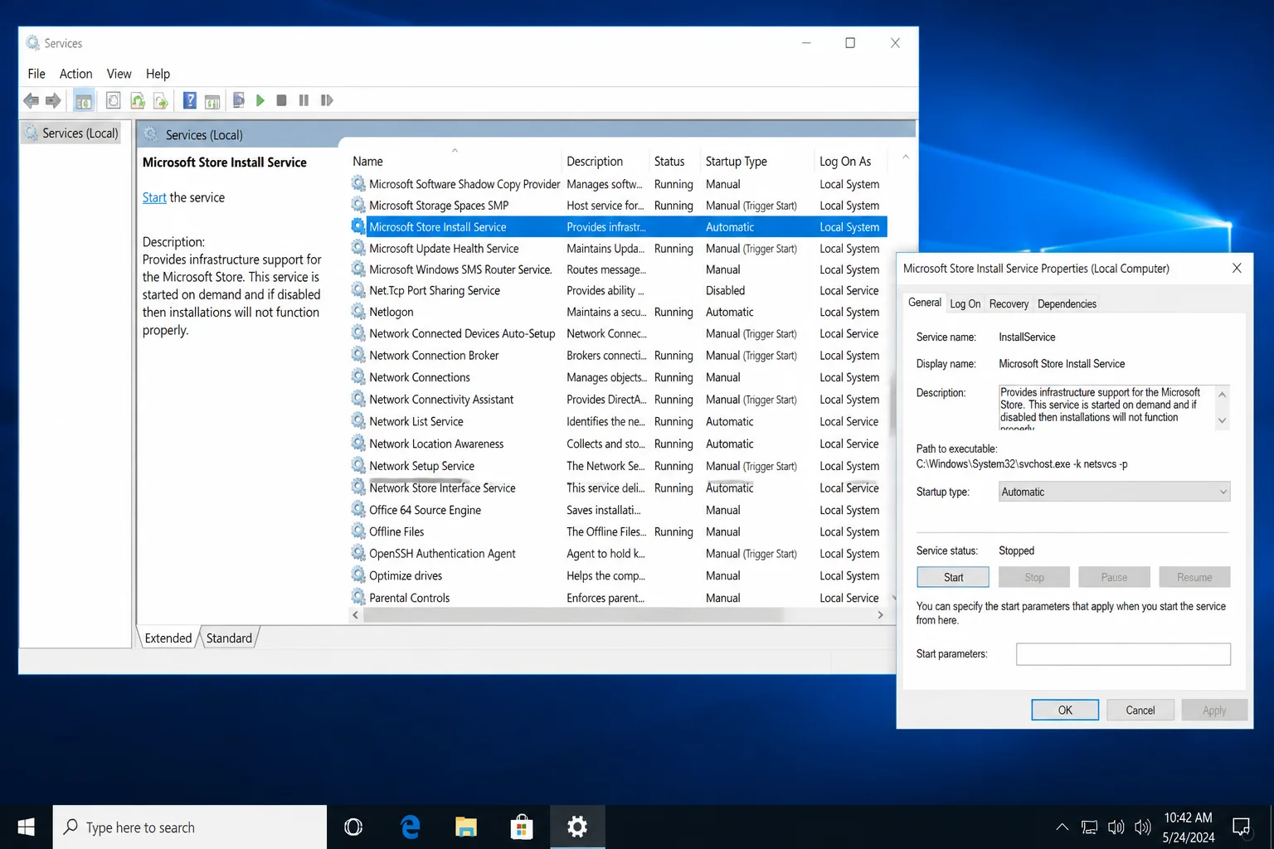Click OK in the Properties dialog
This screenshot has height=849, width=1274.
point(1065,710)
